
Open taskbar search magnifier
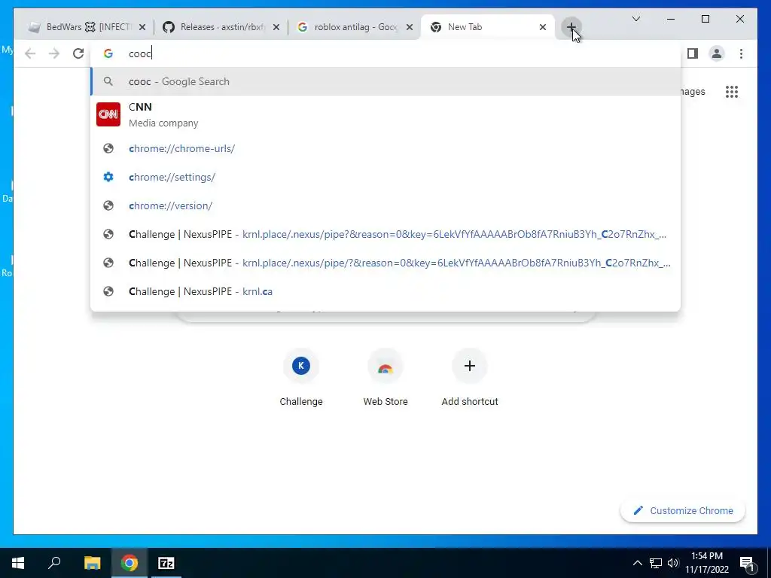(54, 563)
